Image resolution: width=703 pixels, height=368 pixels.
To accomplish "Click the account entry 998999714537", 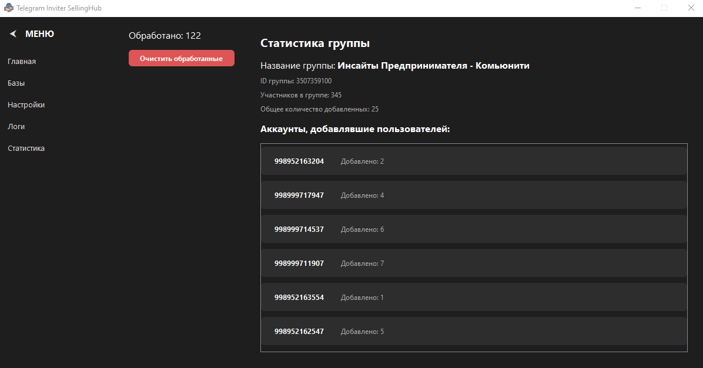I will (473, 229).
